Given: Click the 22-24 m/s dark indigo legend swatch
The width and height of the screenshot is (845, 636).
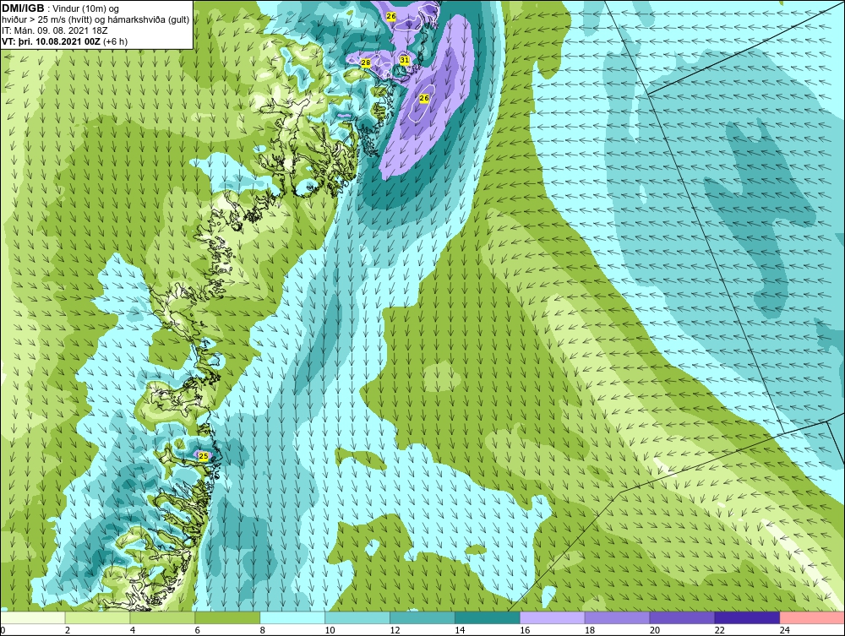Looking at the screenshot, I should (x=747, y=617).
